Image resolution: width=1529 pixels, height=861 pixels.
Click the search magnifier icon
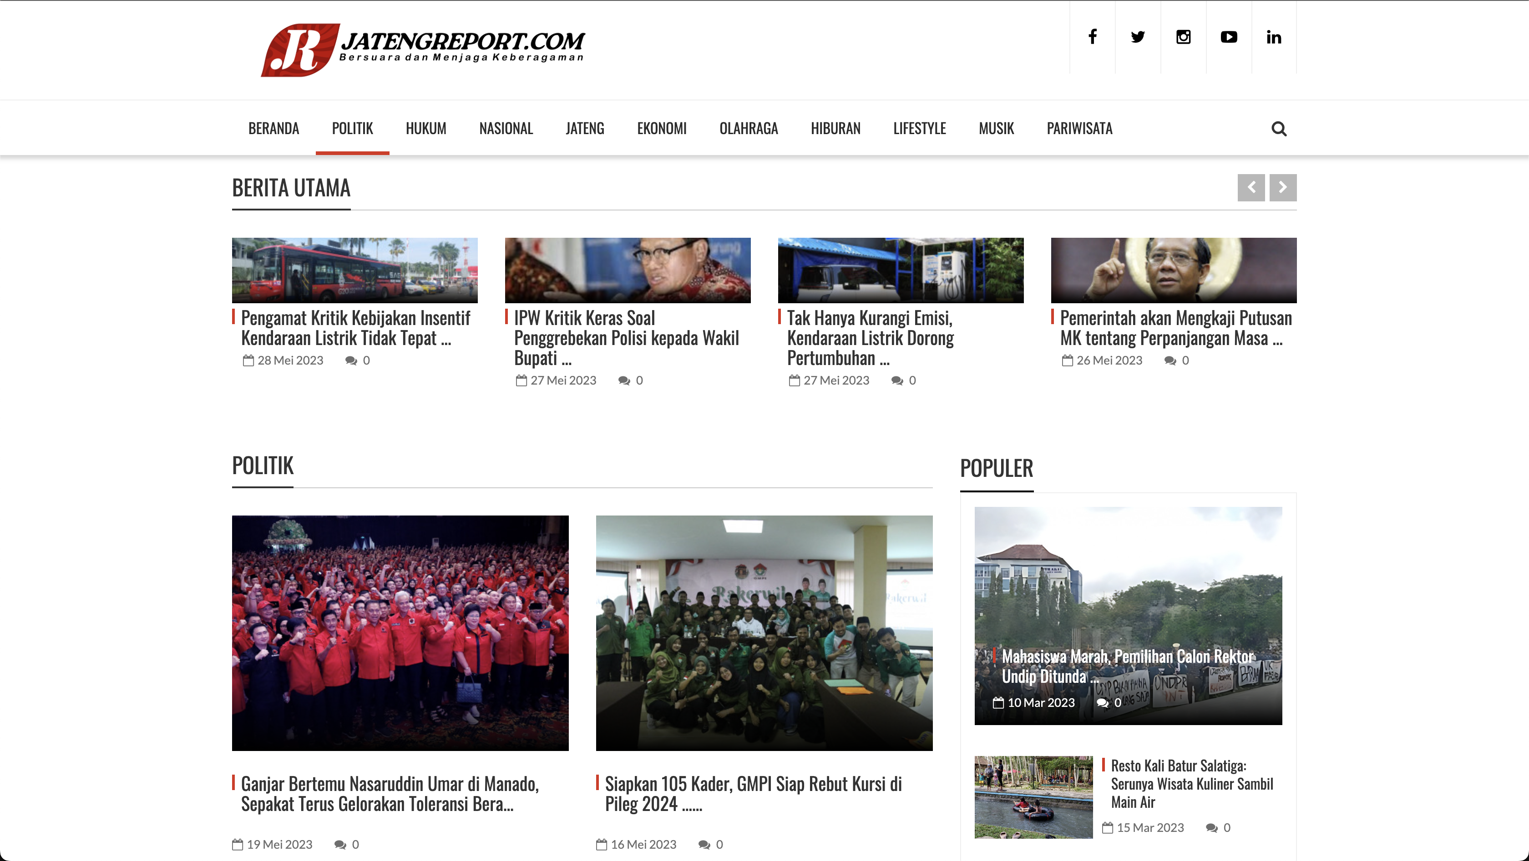(1280, 129)
